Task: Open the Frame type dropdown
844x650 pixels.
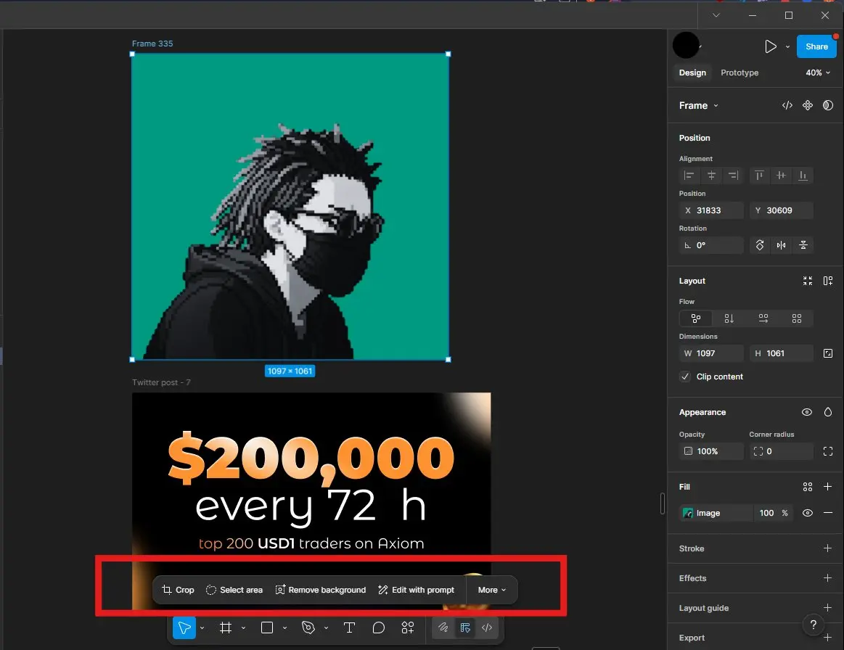Action: (698, 106)
